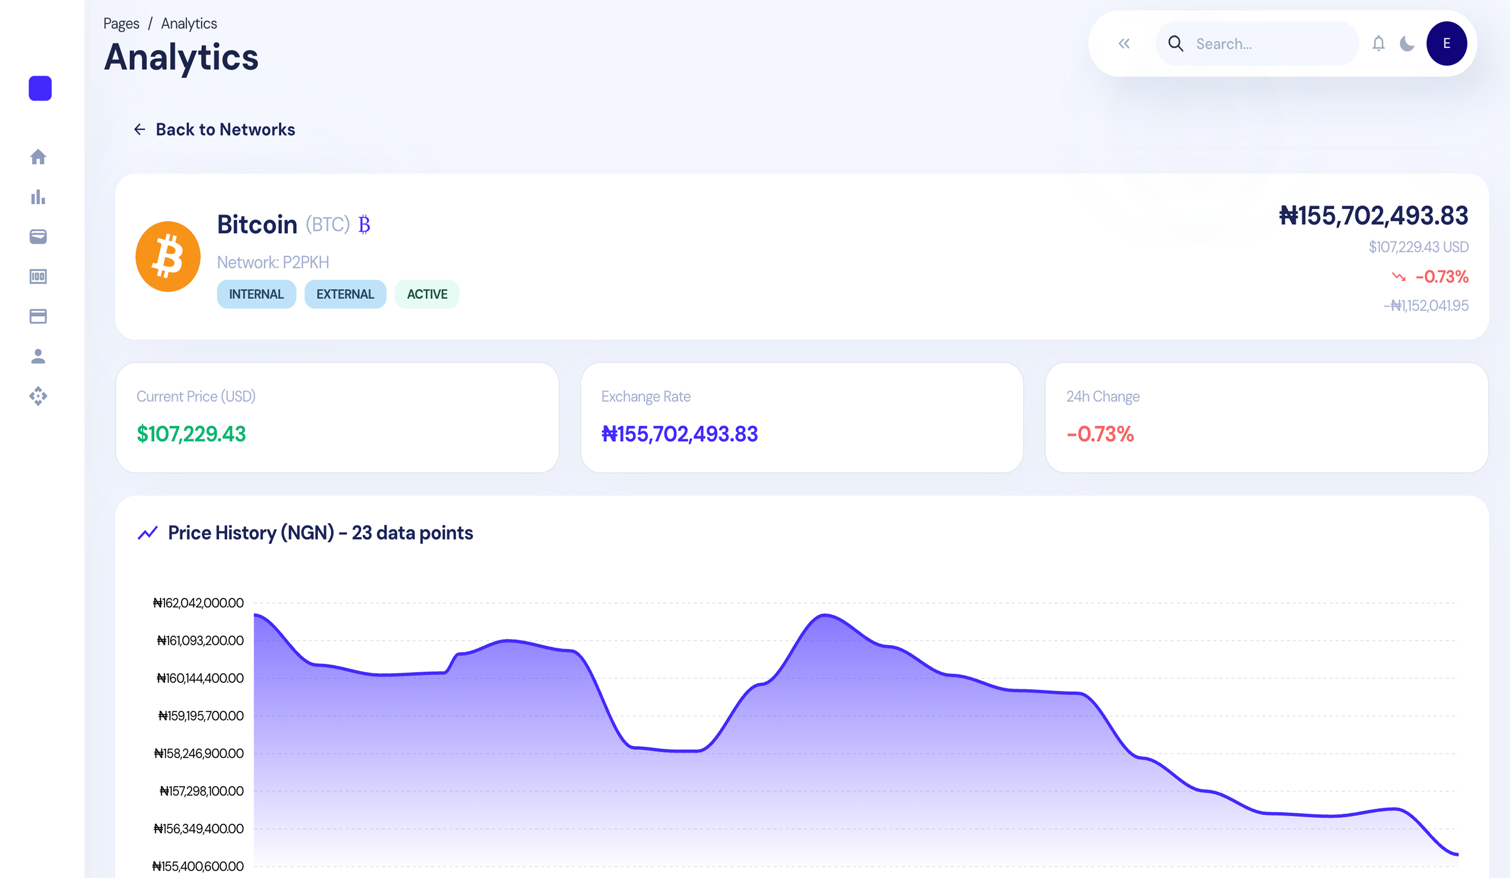The image size is (1510, 878).
Task: Click the wallet sidebar icon
Action: click(x=38, y=237)
